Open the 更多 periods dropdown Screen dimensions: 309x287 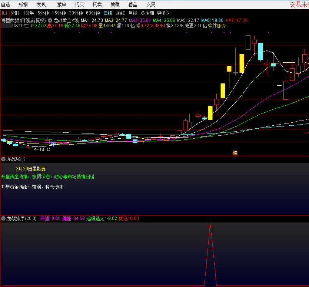163,13
